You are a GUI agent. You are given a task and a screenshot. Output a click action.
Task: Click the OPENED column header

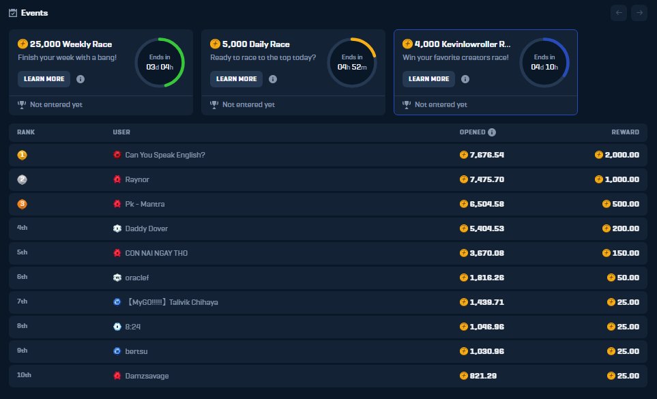[472, 132]
